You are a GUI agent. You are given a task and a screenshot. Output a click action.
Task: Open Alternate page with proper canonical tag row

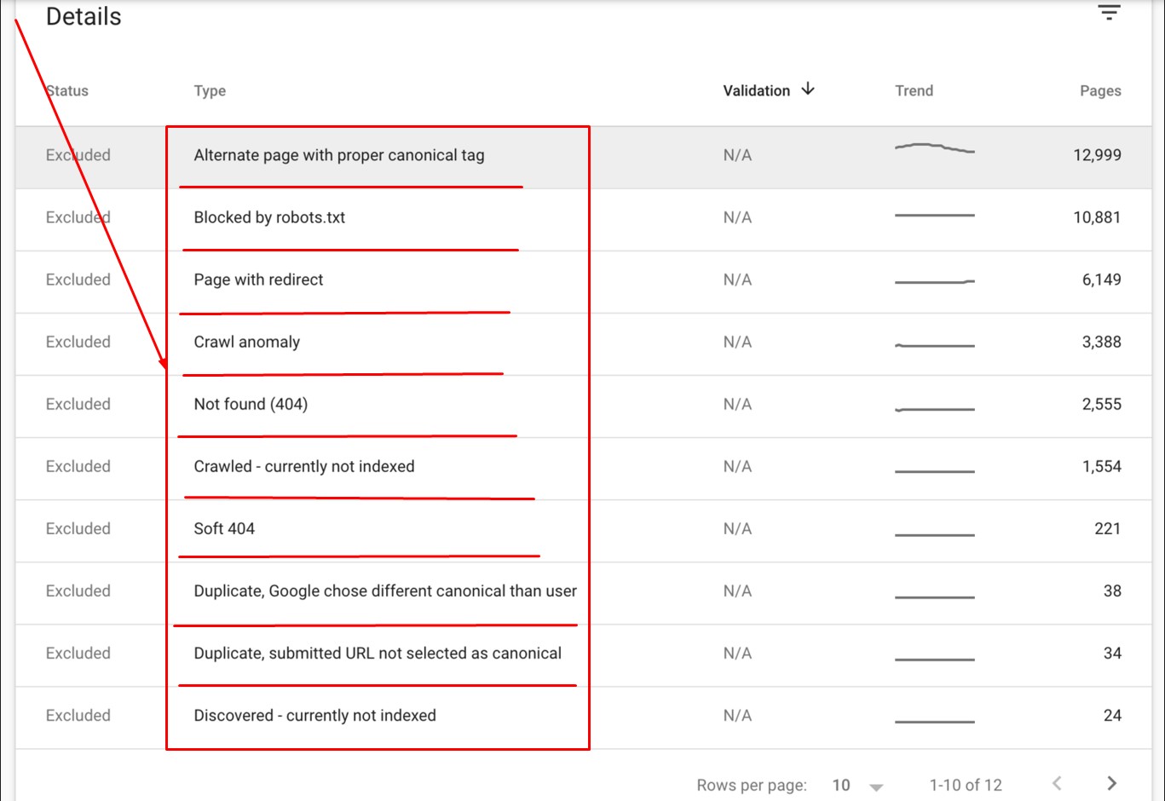(339, 155)
